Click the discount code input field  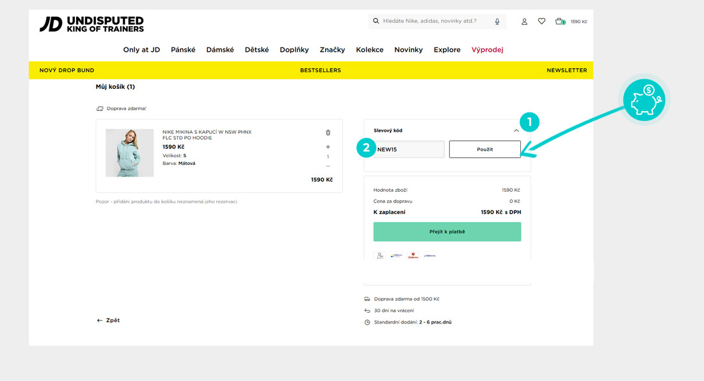[409, 150]
